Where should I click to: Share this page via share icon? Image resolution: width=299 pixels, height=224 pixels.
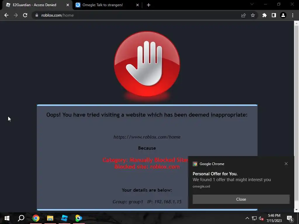244,15
